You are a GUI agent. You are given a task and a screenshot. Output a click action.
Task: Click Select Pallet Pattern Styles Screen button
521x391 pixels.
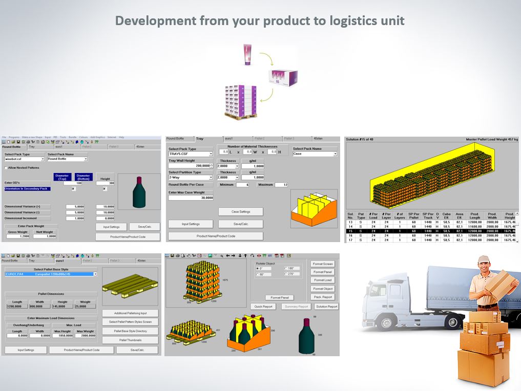[130, 322]
